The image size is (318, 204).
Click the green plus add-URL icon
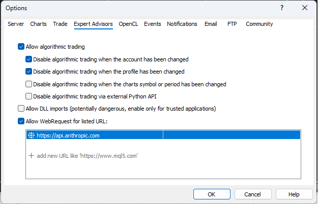[x=31, y=156]
